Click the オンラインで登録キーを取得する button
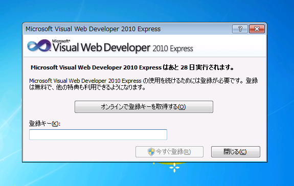 (144, 107)
